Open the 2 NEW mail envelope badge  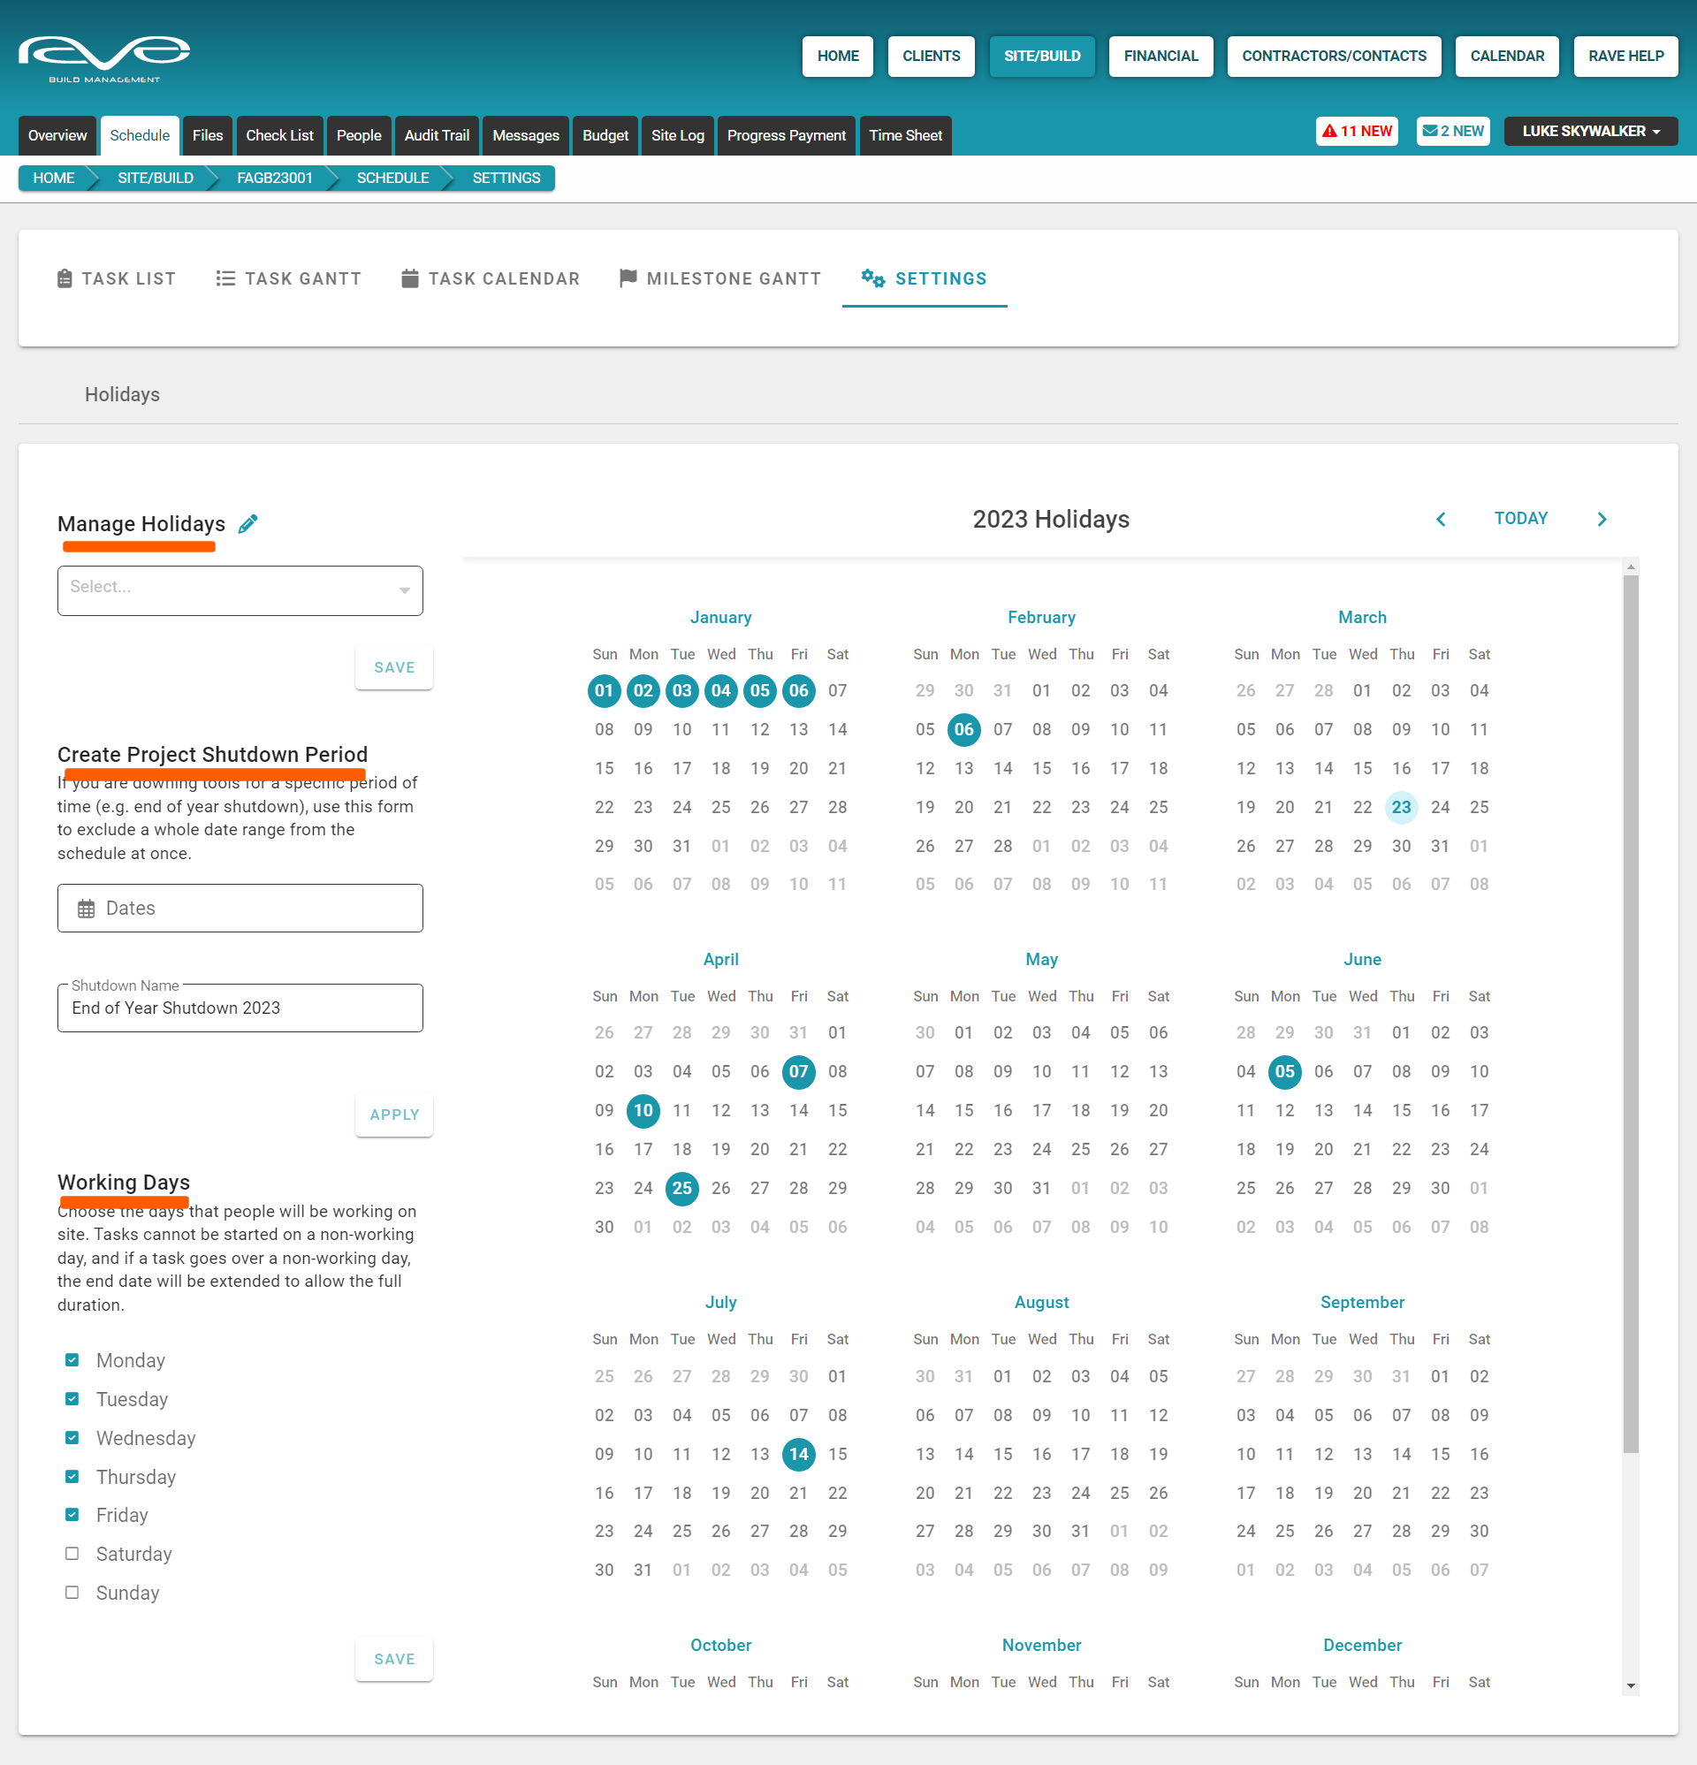click(x=1452, y=132)
